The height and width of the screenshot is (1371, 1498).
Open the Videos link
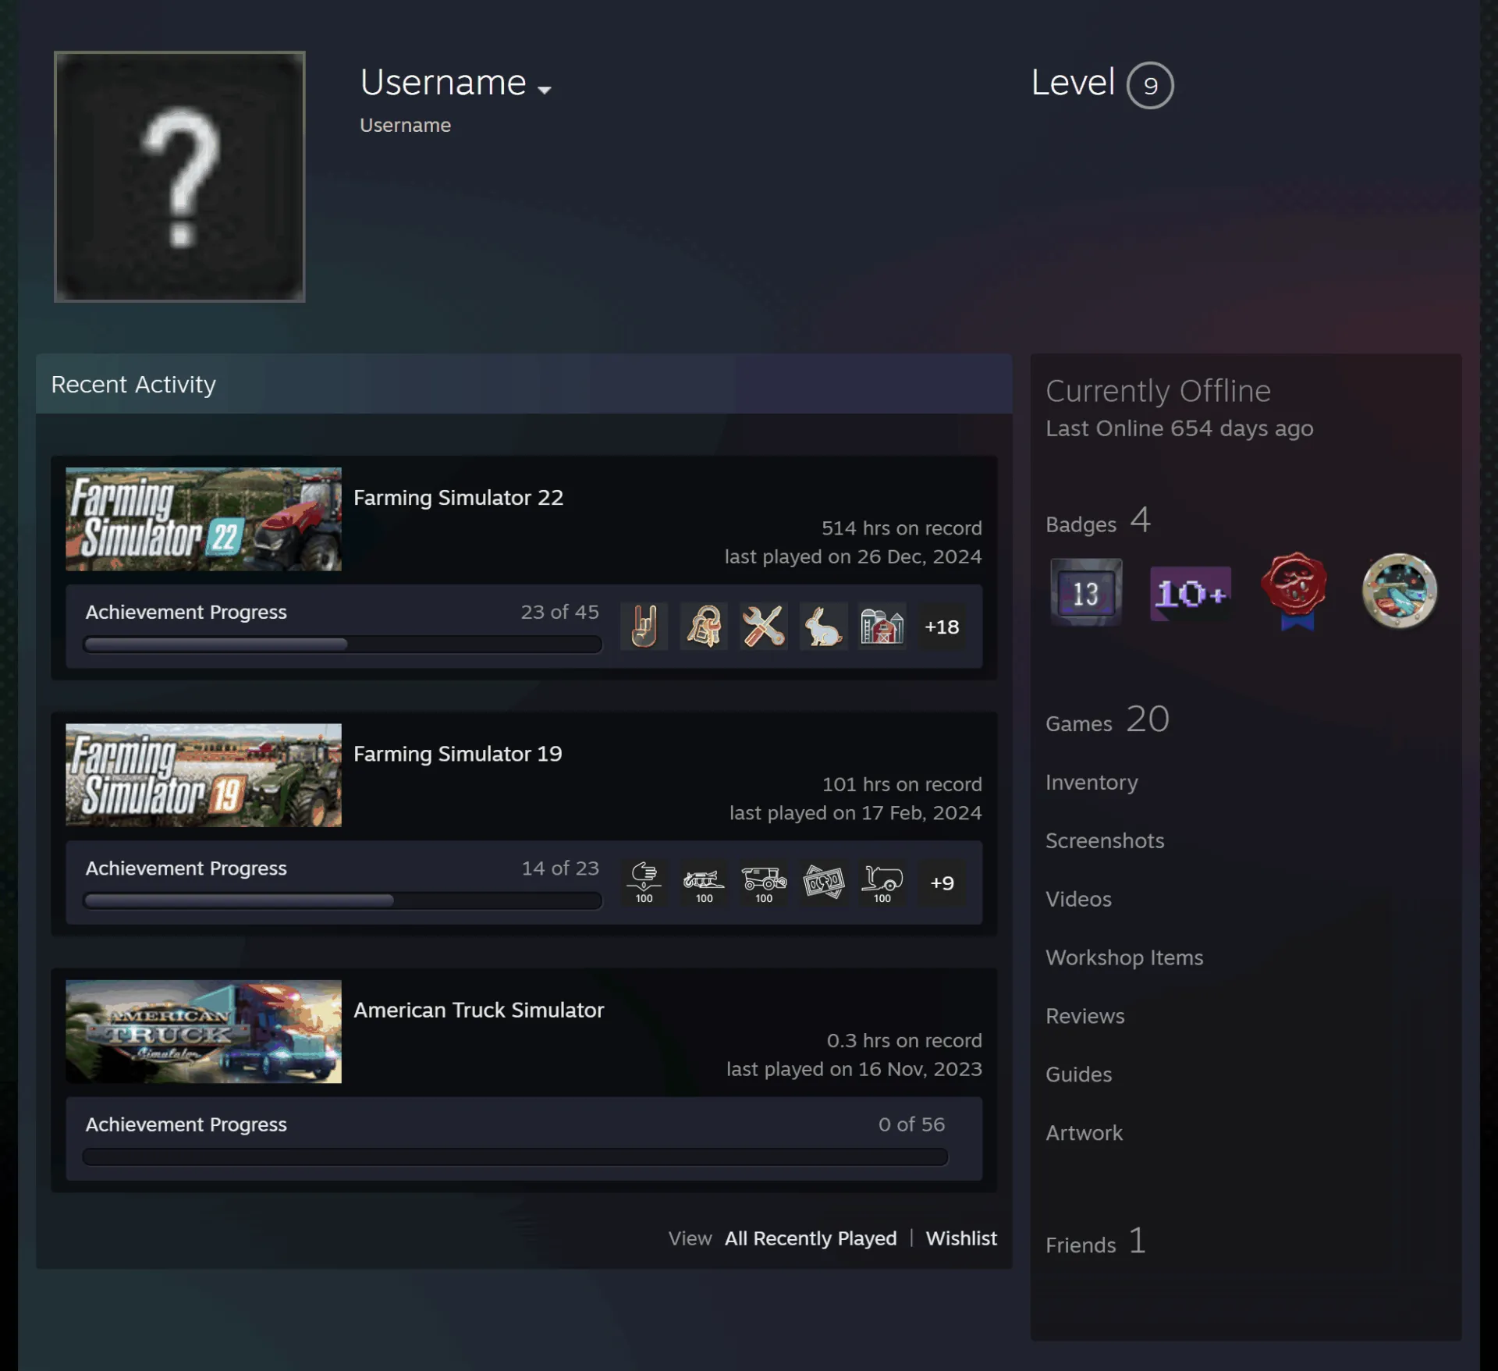coord(1078,899)
